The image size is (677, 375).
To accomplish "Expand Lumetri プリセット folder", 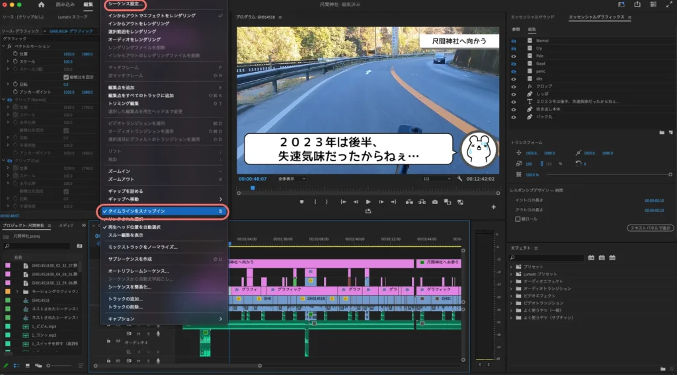I will pyautogui.click(x=512, y=274).
